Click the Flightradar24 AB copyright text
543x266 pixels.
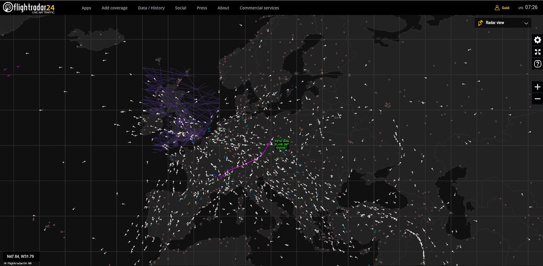coord(18,263)
